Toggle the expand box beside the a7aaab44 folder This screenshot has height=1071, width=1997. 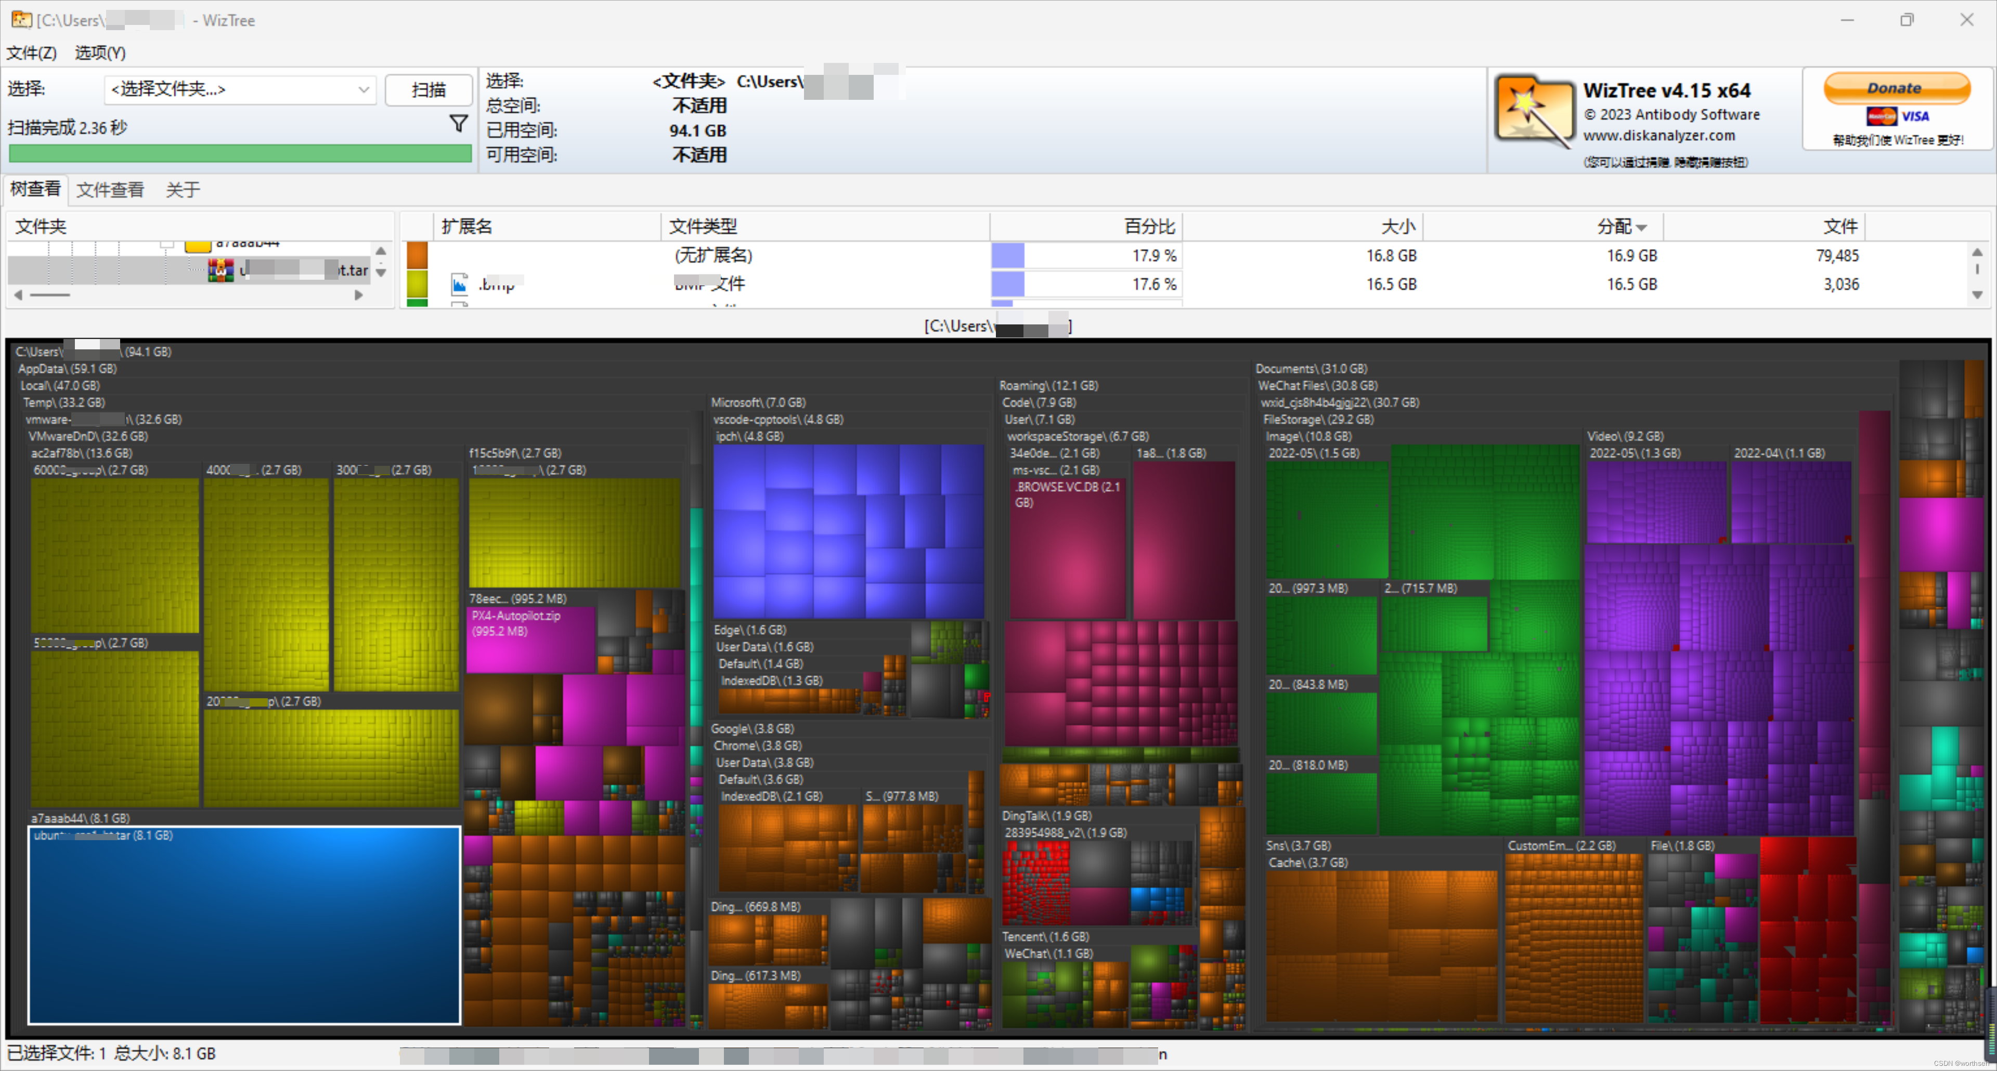(x=166, y=244)
